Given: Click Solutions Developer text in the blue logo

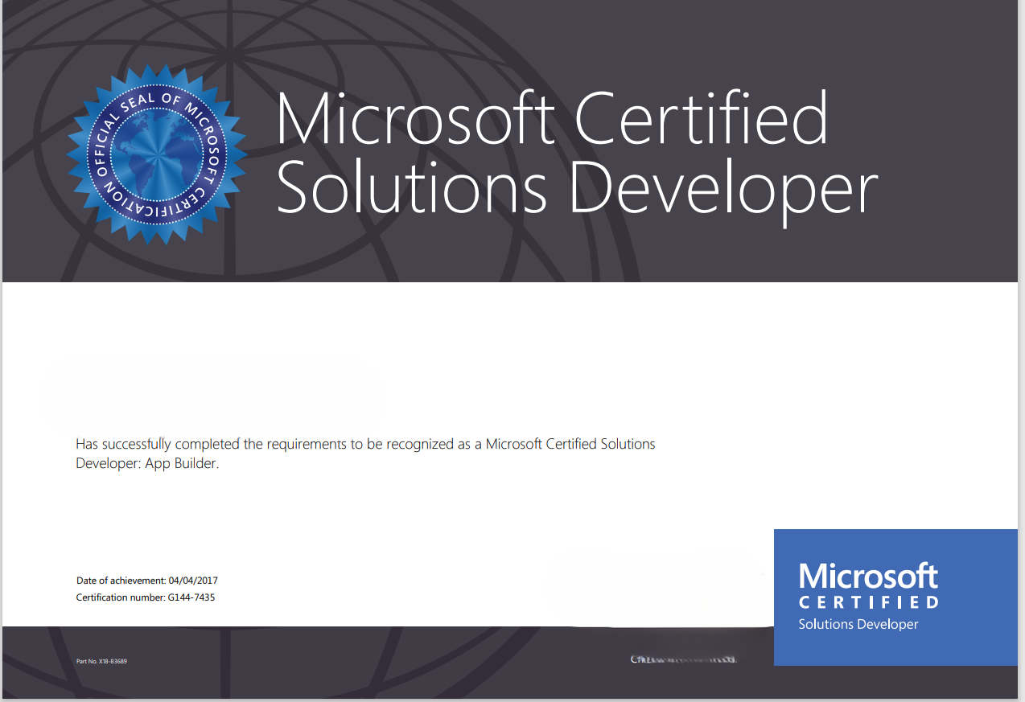Looking at the screenshot, I should pos(858,625).
